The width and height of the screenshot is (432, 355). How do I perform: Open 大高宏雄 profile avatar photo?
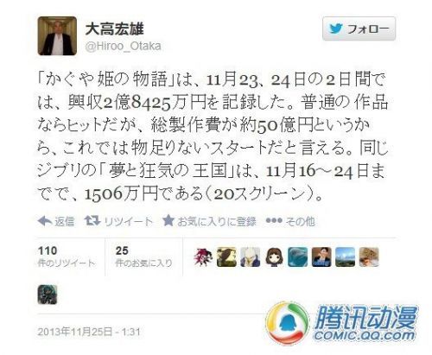pyautogui.click(x=57, y=35)
